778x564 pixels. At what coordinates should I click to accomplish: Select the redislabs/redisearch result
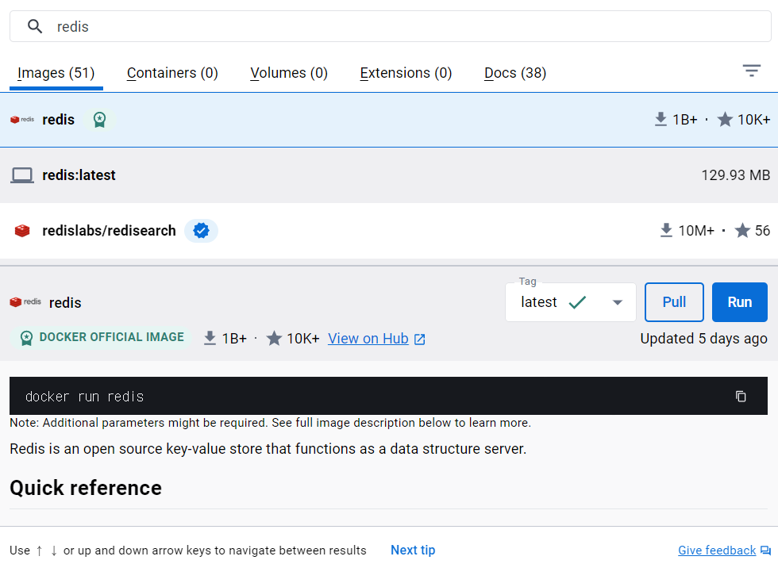pos(389,231)
